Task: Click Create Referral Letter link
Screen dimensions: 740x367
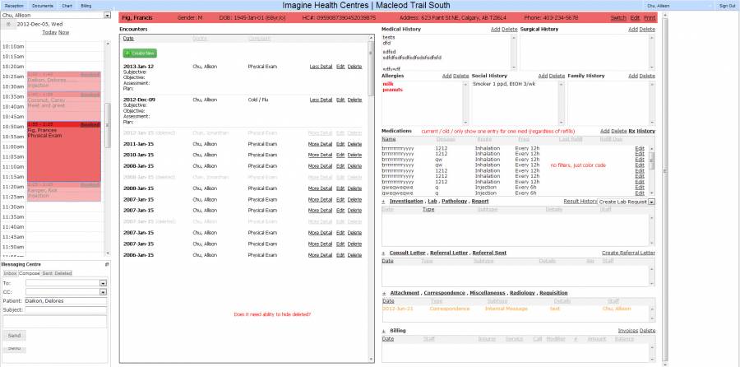Action: pos(629,253)
